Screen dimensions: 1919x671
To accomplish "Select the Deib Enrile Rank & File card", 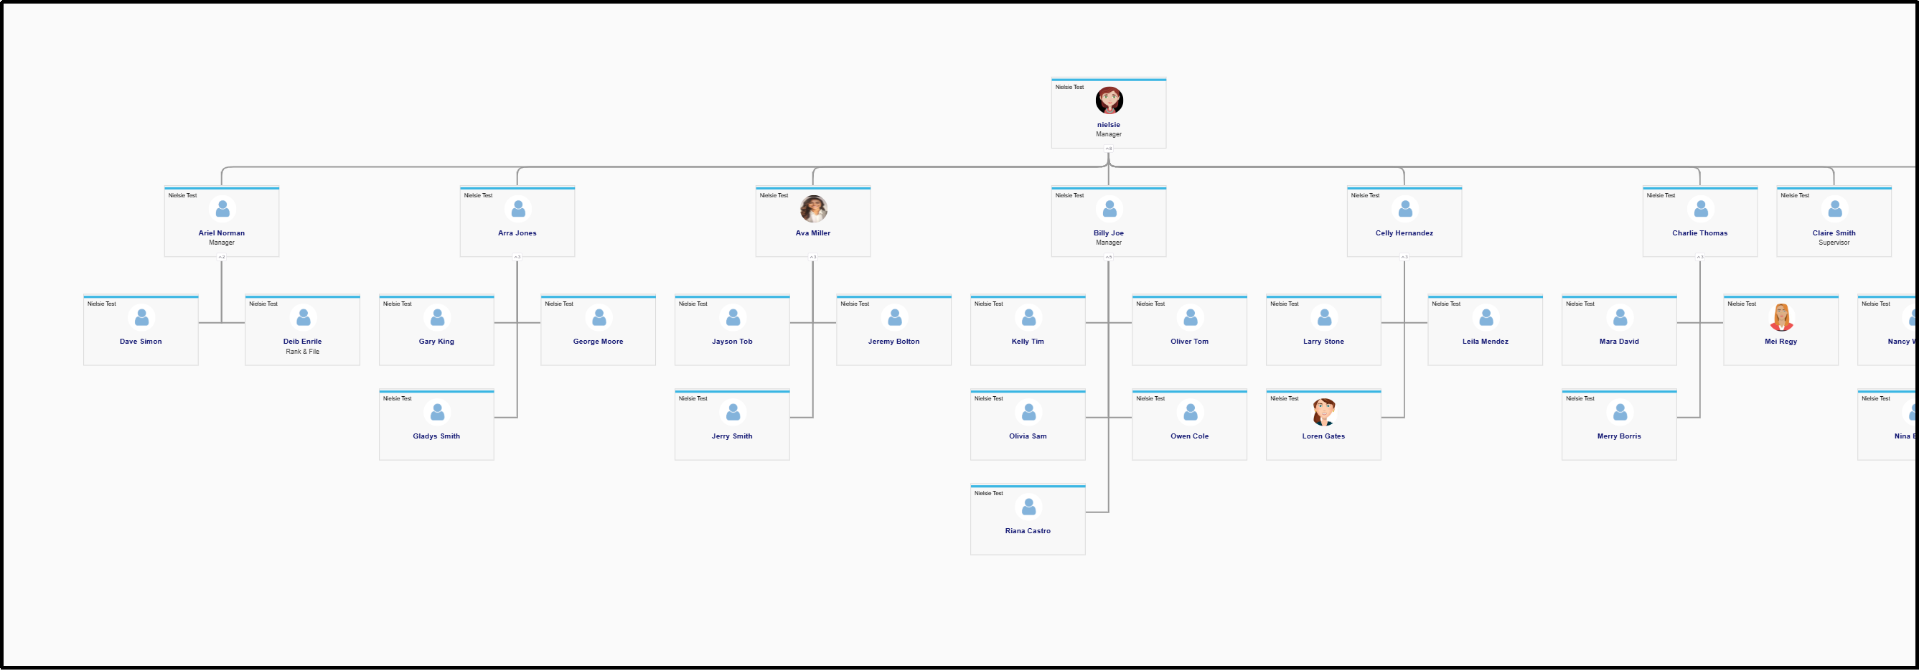I will 302,331.
